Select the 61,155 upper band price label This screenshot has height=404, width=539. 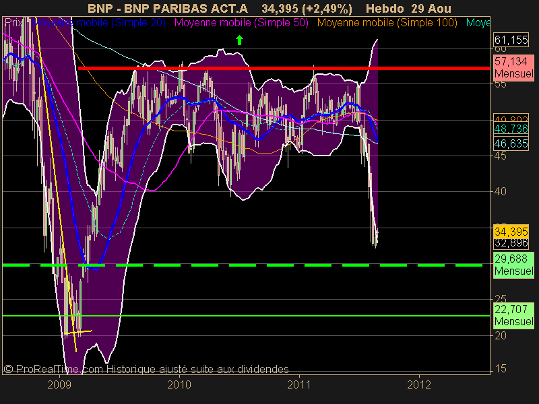511,40
